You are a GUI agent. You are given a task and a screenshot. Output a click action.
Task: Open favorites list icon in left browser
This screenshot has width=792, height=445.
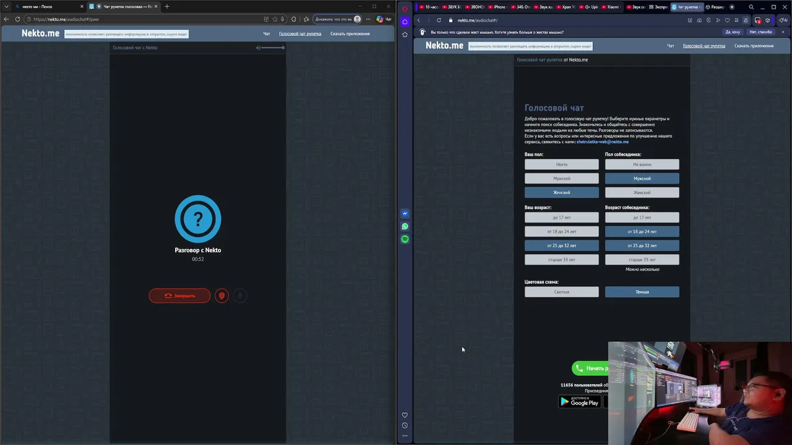coord(306,19)
